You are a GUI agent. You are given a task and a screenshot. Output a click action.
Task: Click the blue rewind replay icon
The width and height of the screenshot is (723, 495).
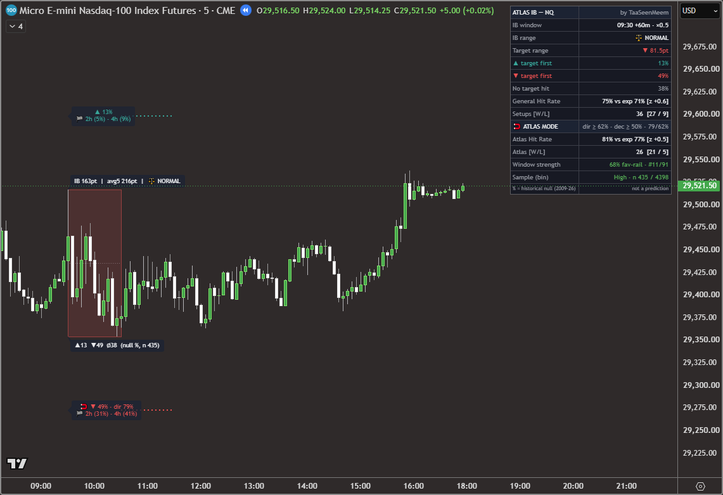click(246, 10)
